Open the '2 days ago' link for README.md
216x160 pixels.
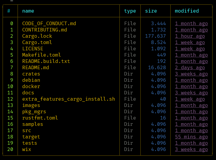tap(190, 67)
